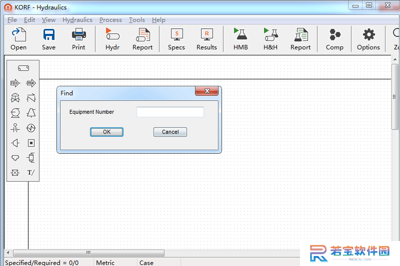400x266 pixels.
Task: Select the PROD product arrow tool
Action: click(x=31, y=83)
